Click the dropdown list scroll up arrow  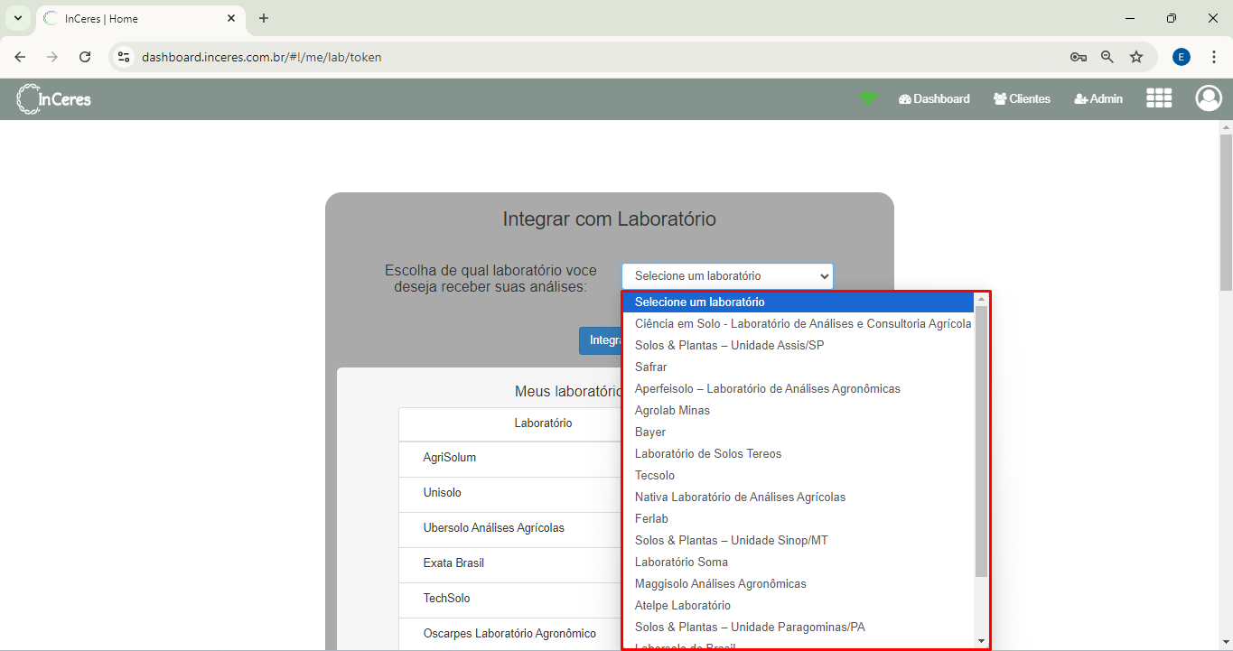coord(982,299)
